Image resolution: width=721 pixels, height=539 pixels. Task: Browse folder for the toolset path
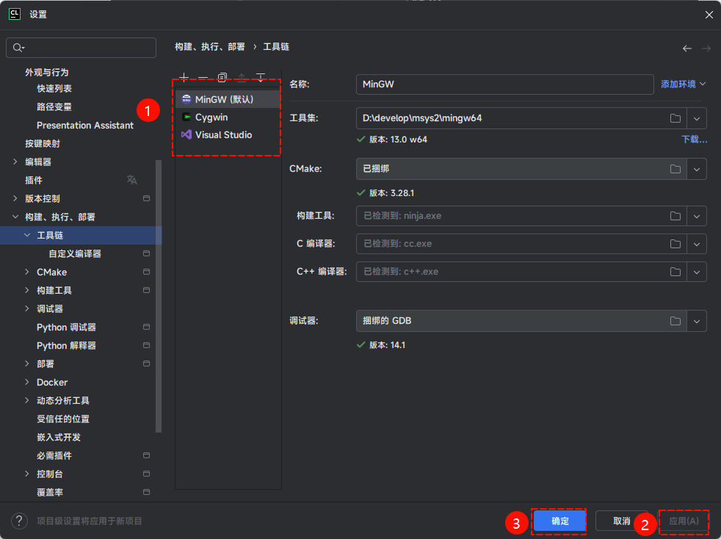click(675, 118)
